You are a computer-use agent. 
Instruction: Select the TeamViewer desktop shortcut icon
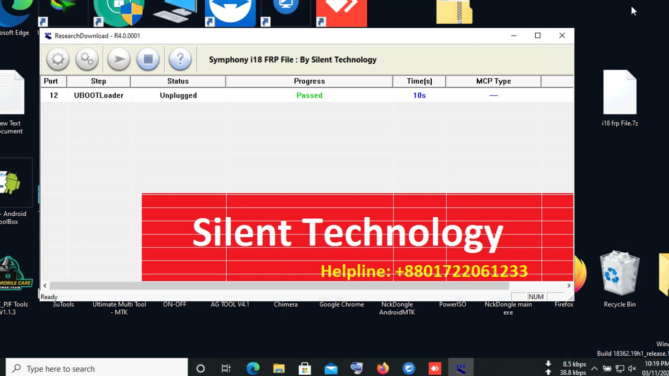pyautogui.click(x=230, y=13)
